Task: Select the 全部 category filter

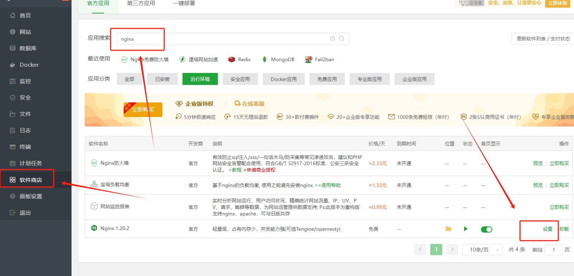Action: pos(130,79)
